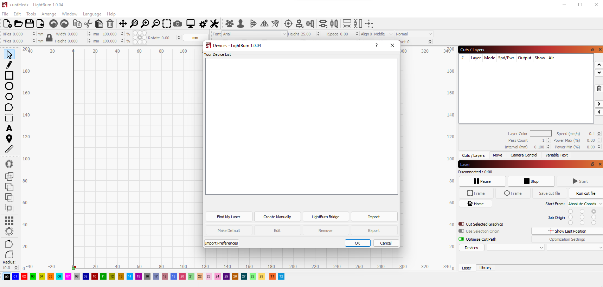The width and height of the screenshot is (603, 287).
Task: Open Settings gears icon
Action: (203, 24)
